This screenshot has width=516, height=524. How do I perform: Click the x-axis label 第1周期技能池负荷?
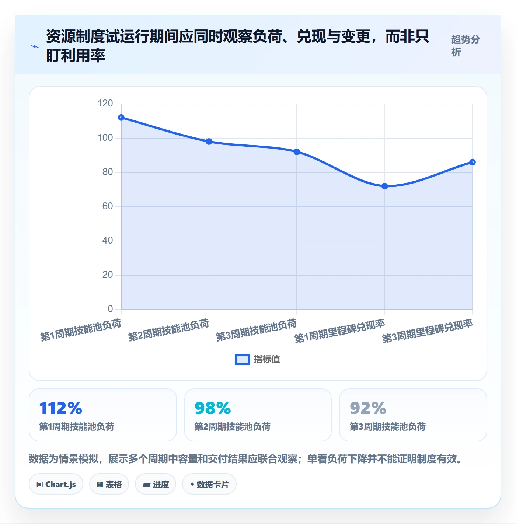pos(81,330)
